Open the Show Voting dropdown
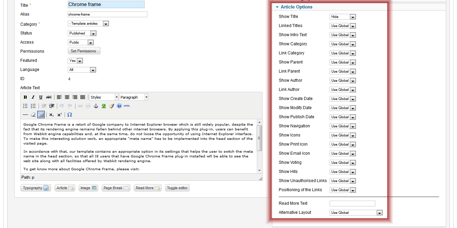The height and width of the screenshot is (228, 457). coord(342,162)
